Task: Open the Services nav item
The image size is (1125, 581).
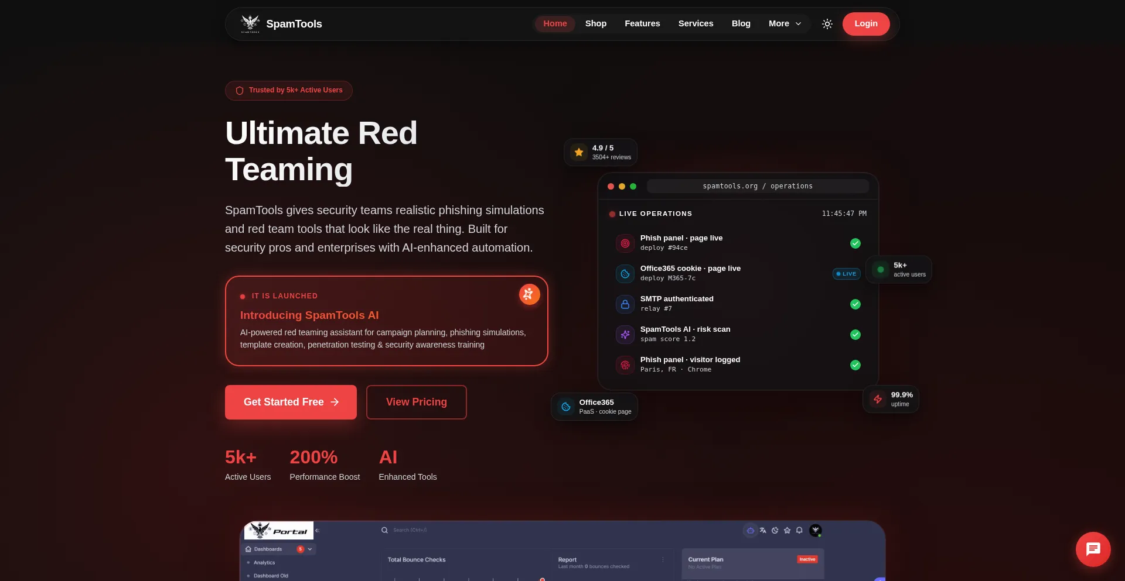Action: coord(696,23)
